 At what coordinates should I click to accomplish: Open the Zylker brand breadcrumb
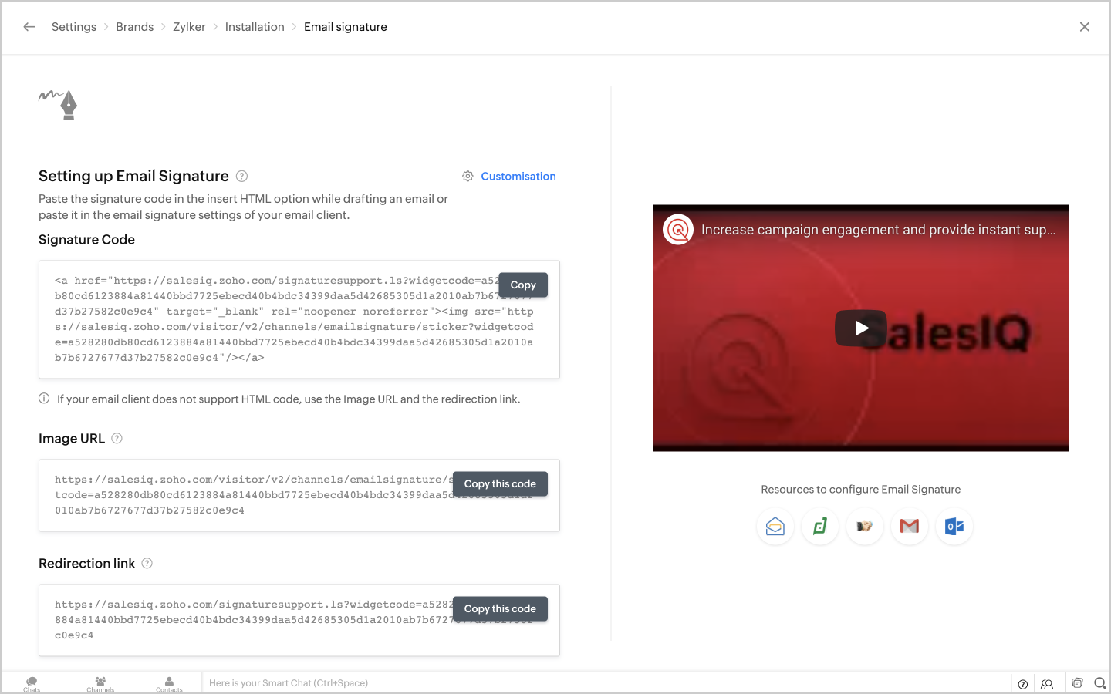coord(189,27)
